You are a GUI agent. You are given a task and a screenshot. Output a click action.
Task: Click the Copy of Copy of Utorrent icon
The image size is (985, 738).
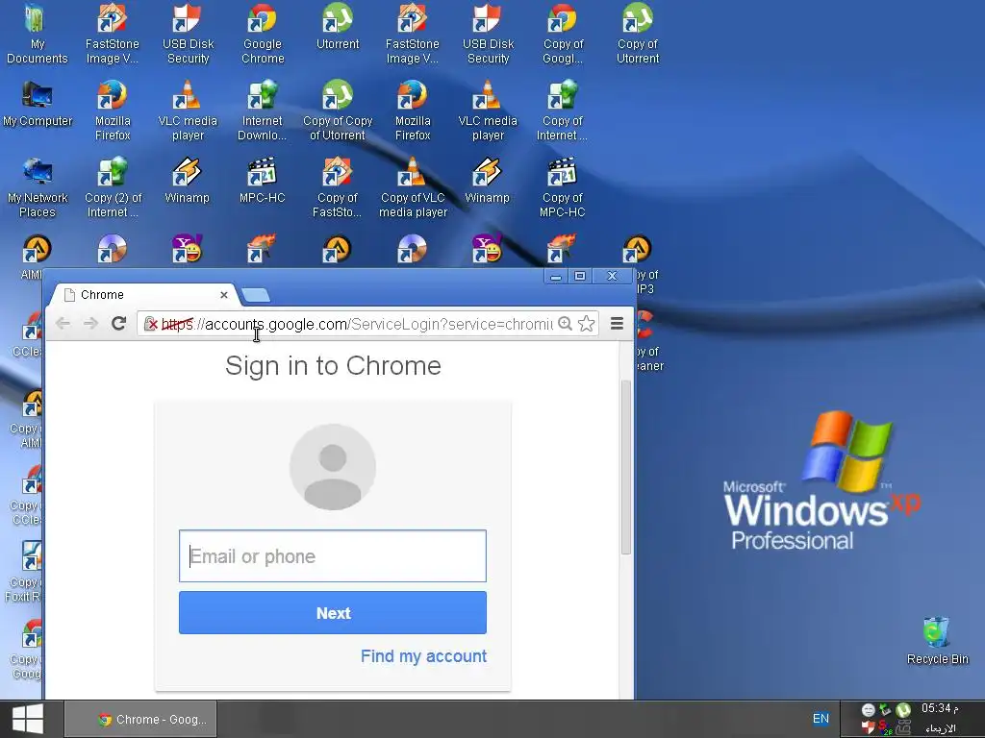[x=338, y=111]
